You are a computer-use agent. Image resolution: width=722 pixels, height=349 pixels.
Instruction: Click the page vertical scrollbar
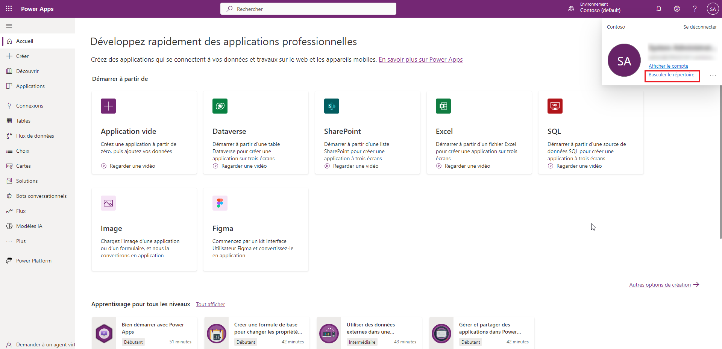[720, 162]
